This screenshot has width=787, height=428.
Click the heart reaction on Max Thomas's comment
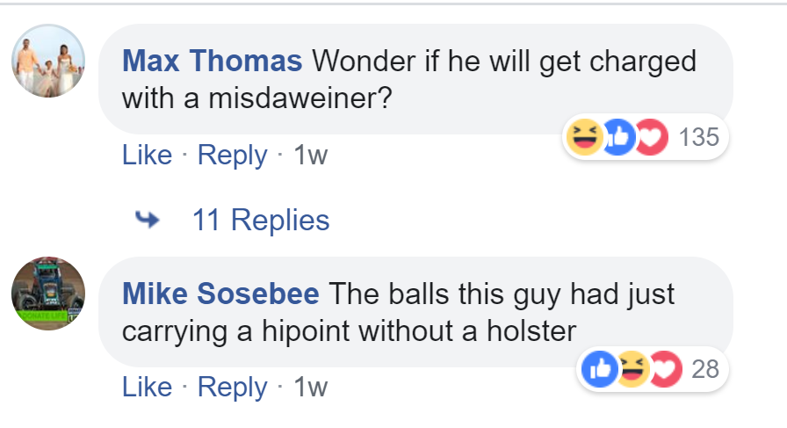click(651, 137)
